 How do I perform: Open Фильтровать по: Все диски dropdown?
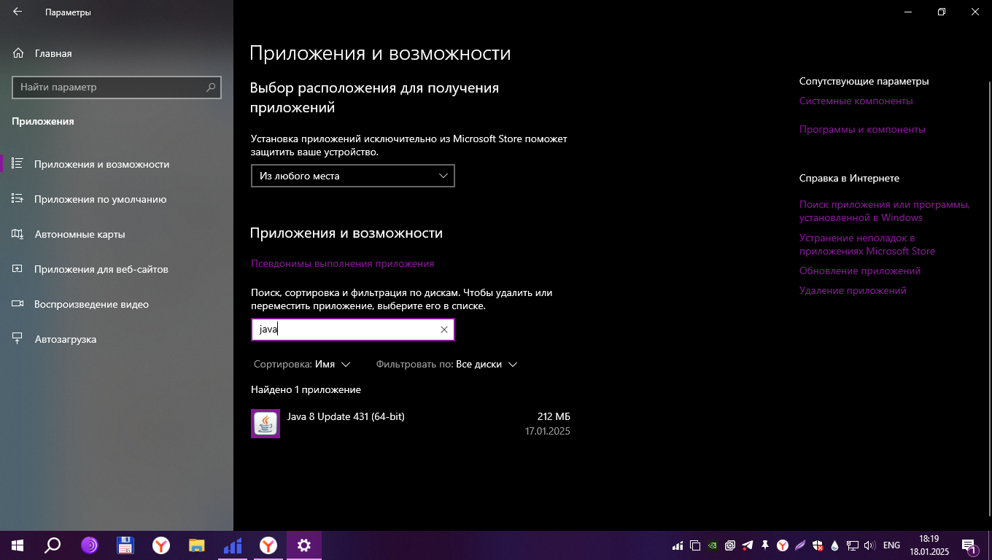point(446,364)
